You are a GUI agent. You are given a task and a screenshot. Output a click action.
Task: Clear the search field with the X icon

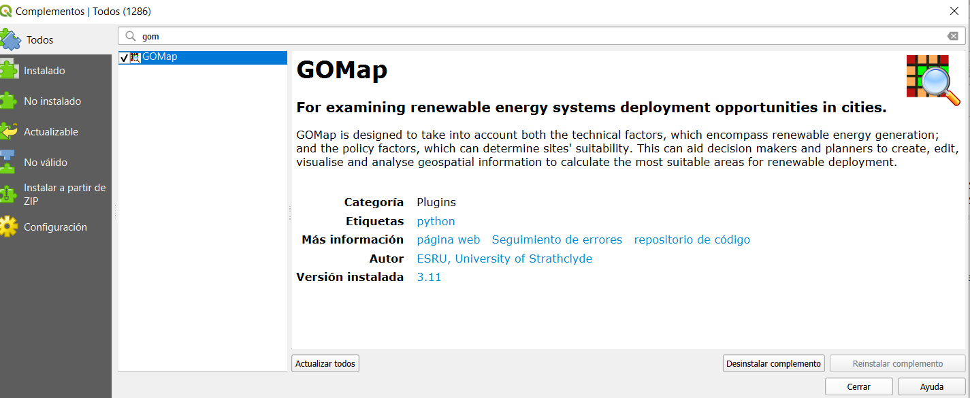[952, 36]
